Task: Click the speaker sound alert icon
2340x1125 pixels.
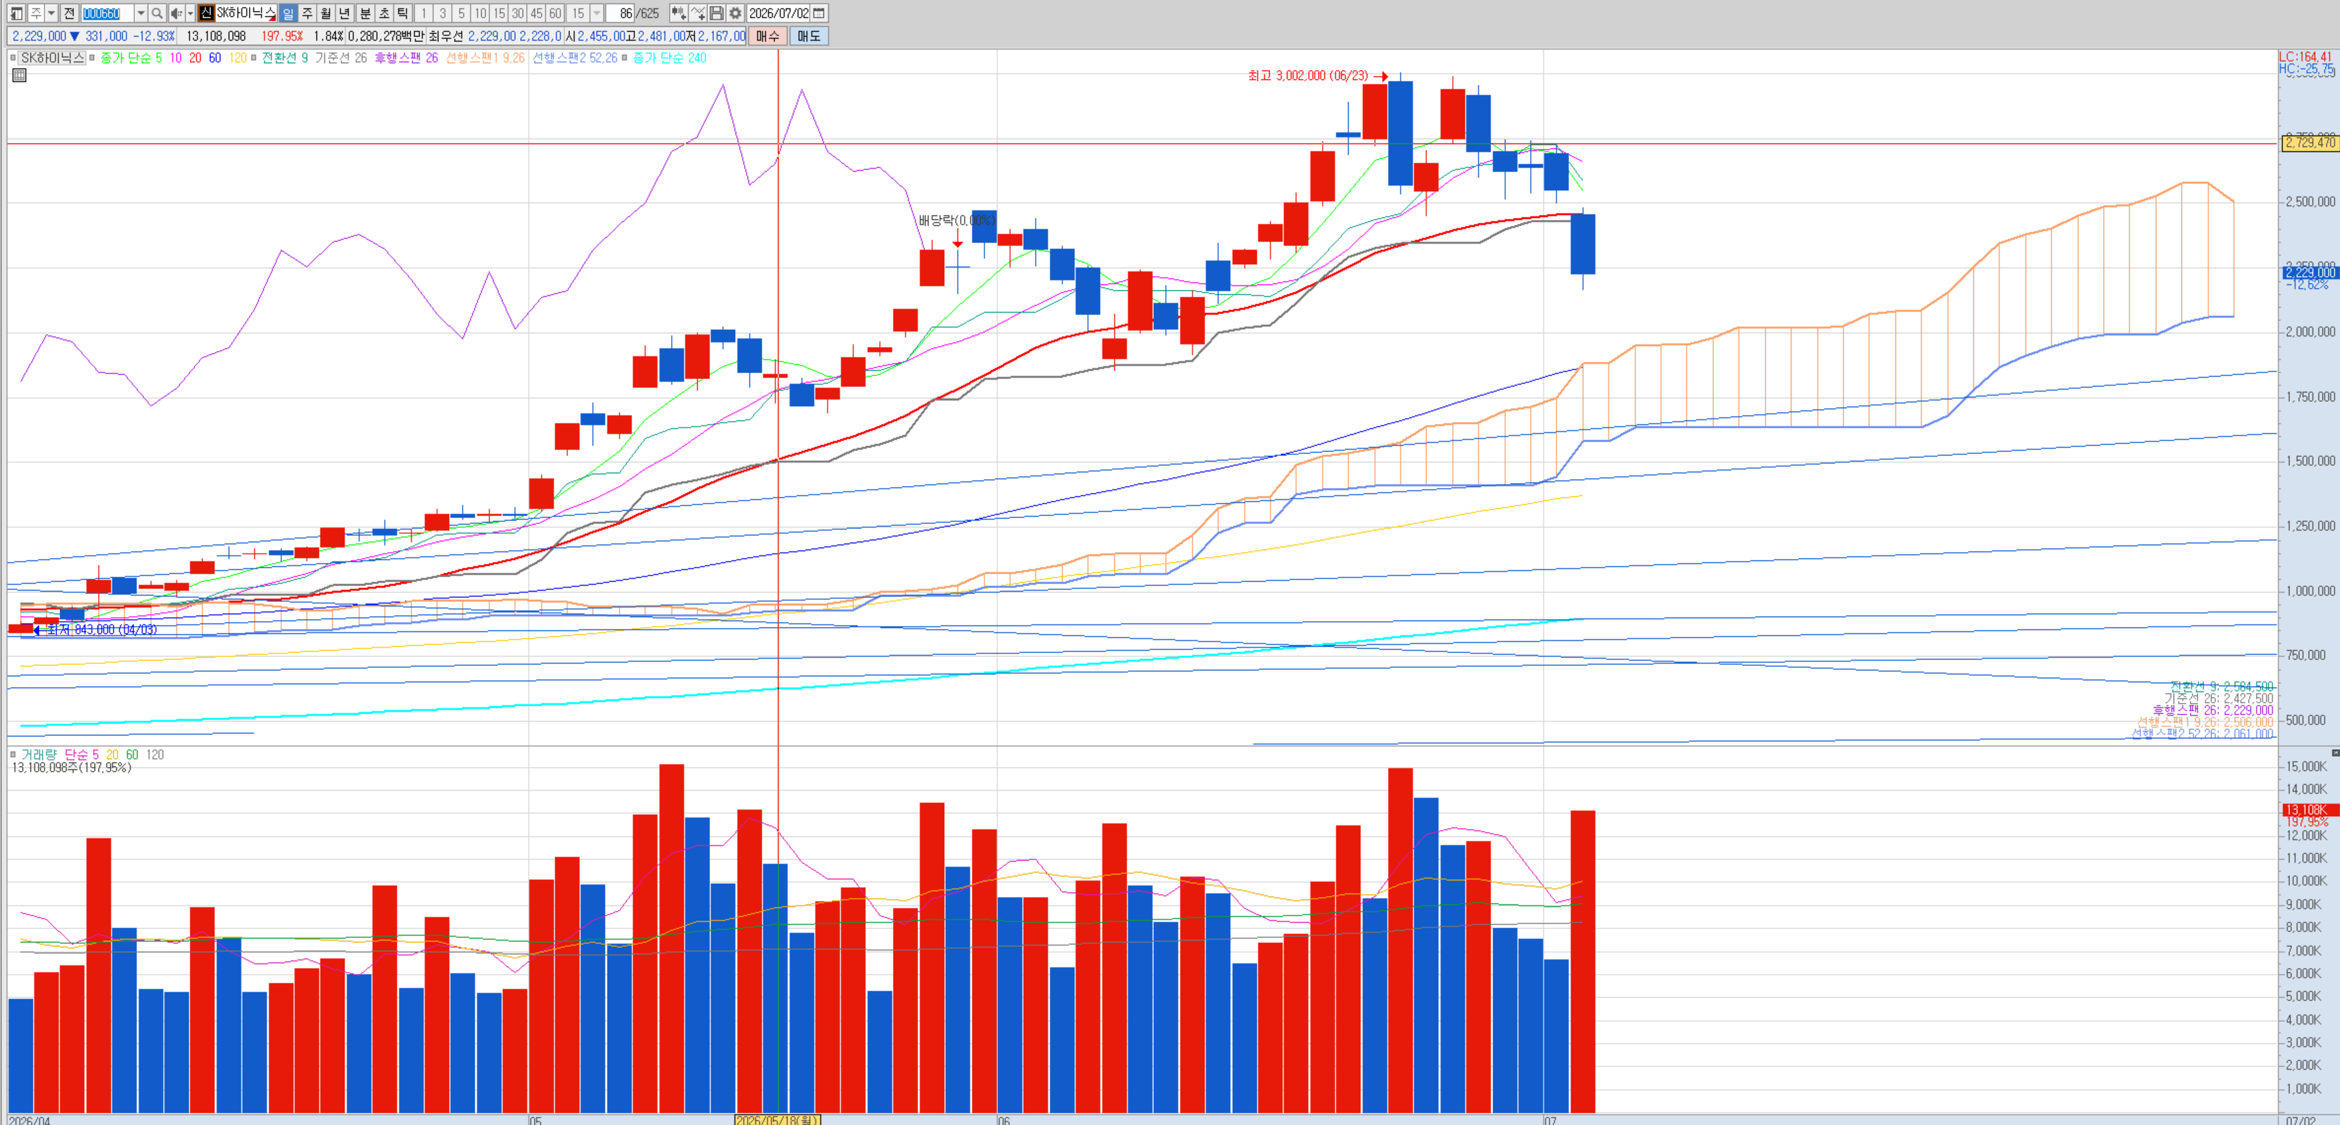Action: click(176, 12)
